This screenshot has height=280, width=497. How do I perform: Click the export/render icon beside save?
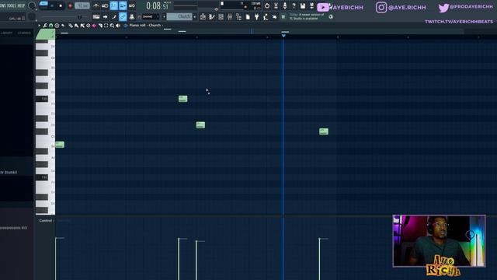(311, 5)
